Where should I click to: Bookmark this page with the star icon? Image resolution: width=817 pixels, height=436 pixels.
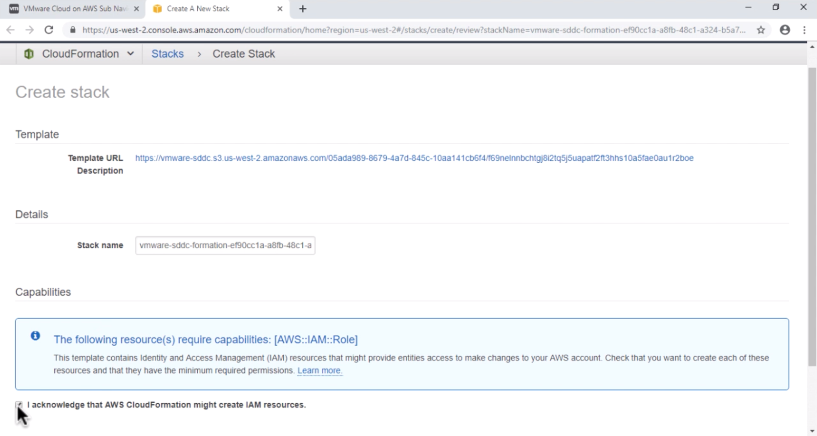click(761, 30)
